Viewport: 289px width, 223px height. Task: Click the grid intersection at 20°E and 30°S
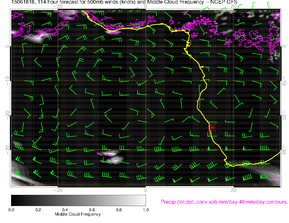233,150
